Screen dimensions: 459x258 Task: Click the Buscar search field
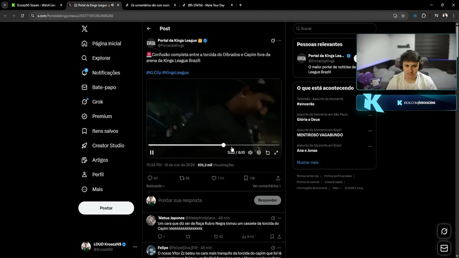click(x=335, y=28)
